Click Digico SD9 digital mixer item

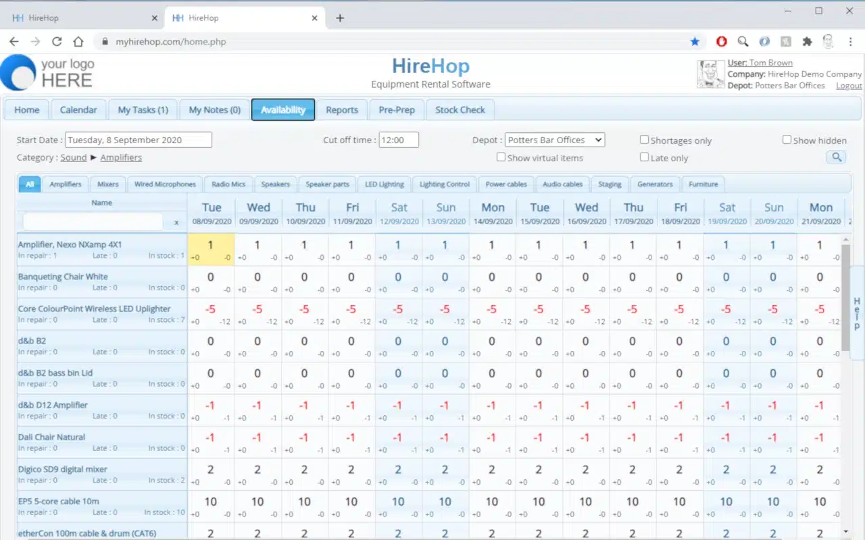(x=63, y=469)
